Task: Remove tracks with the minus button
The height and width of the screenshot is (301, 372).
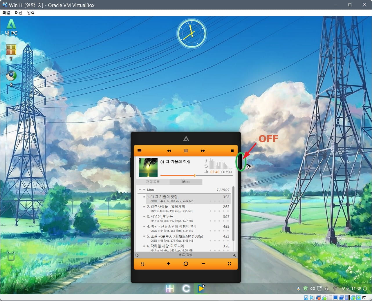Action: [x=203, y=264]
